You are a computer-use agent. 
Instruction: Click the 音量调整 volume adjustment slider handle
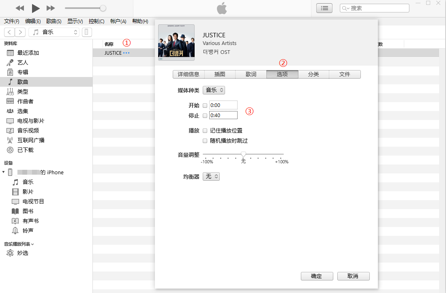[243, 154]
